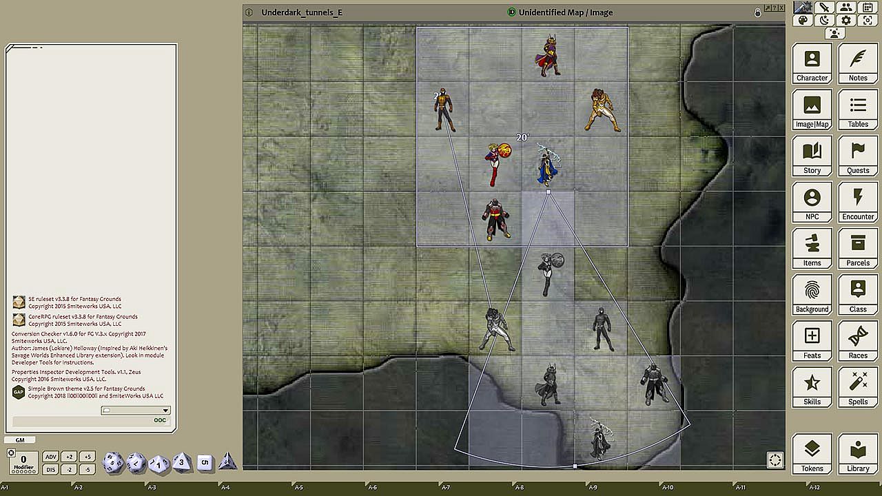This screenshot has width=882, height=496.
Task: Pick the d12 die
Action: click(x=136, y=463)
